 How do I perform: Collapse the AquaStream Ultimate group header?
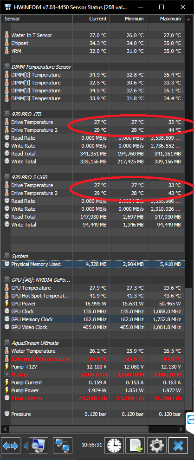[7, 343]
